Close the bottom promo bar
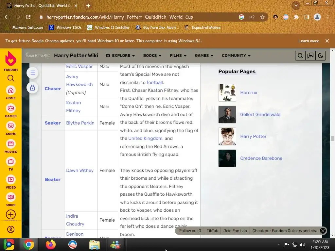 tap(323, 231)
